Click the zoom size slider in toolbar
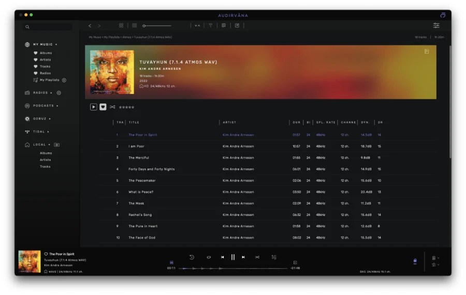The height and width of the screenshot is (295, 466). point(157,25)
